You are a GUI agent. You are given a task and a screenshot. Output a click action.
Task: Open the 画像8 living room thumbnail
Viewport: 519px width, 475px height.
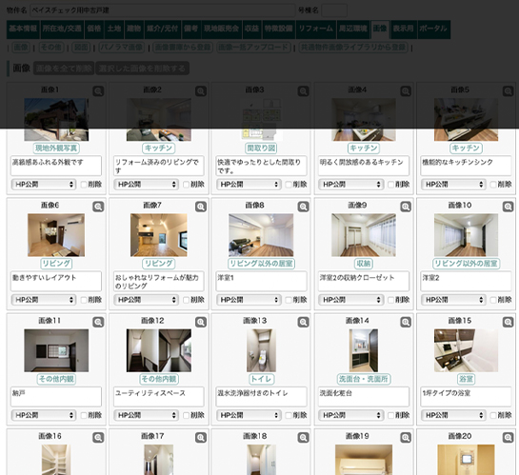pyautogui.click(x=261, y=235)
